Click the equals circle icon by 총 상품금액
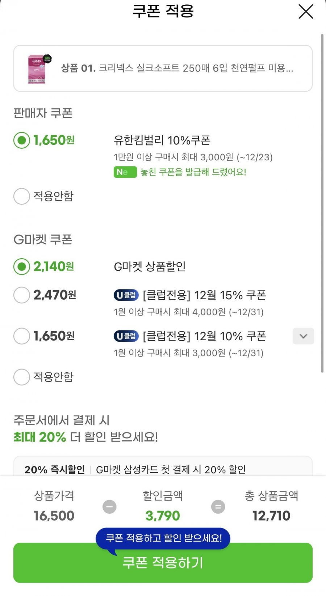The height and width of the screenshot is (596, 326). [x=218, y=507]
